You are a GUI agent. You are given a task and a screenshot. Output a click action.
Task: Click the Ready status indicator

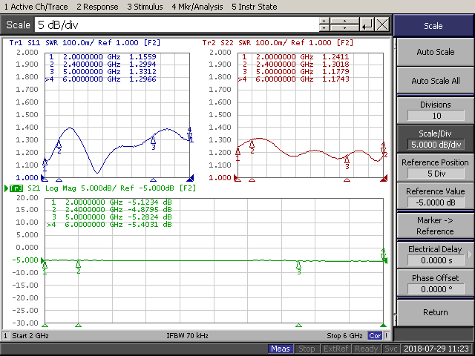pos(366,349)
